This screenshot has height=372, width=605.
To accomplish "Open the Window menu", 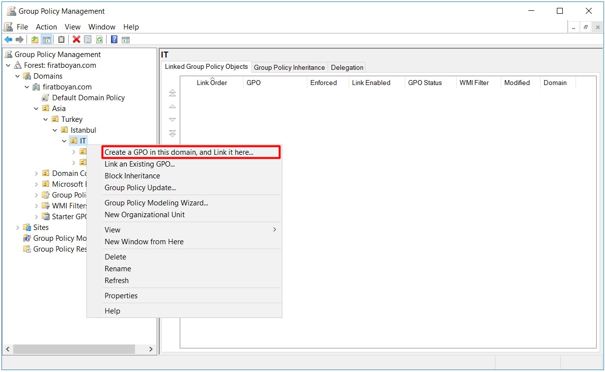I will click(x=102, y=27).
